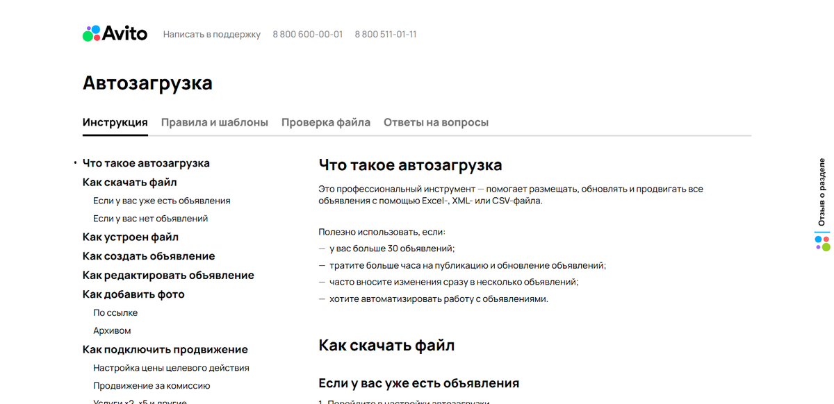834x404 pixels.
Task: Go to 'Как редактировать объявление'
Action: point(168,275)
